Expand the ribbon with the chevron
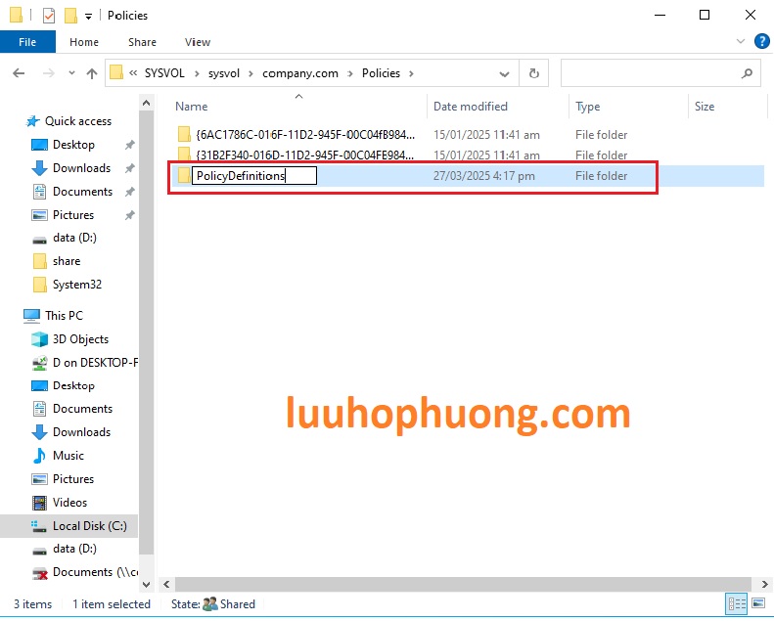774x621 pixels. coord(740,42)
